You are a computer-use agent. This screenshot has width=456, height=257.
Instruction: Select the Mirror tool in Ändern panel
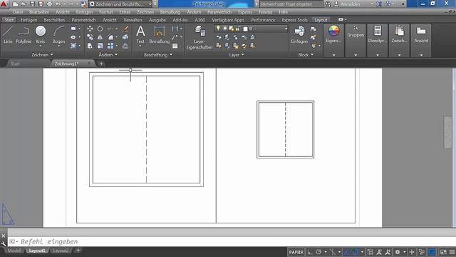100,37
